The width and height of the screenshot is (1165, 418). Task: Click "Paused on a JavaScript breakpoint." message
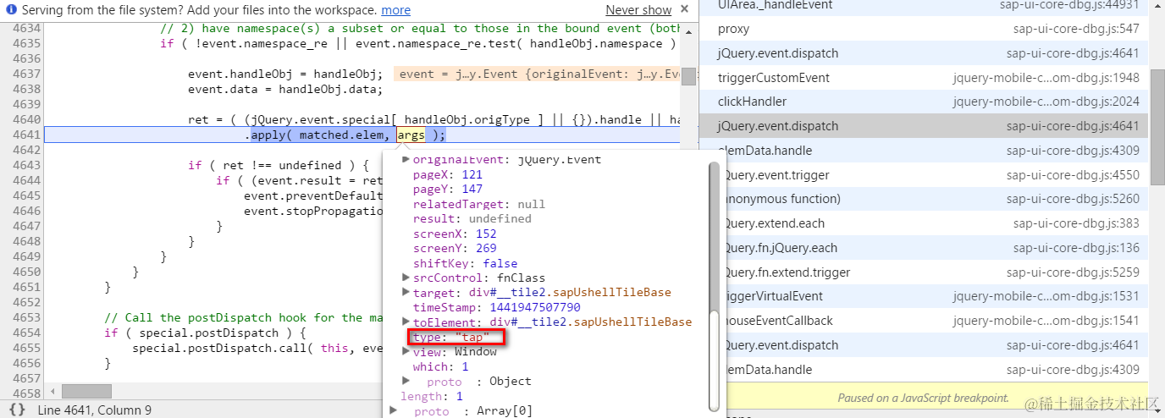(924, 398)
